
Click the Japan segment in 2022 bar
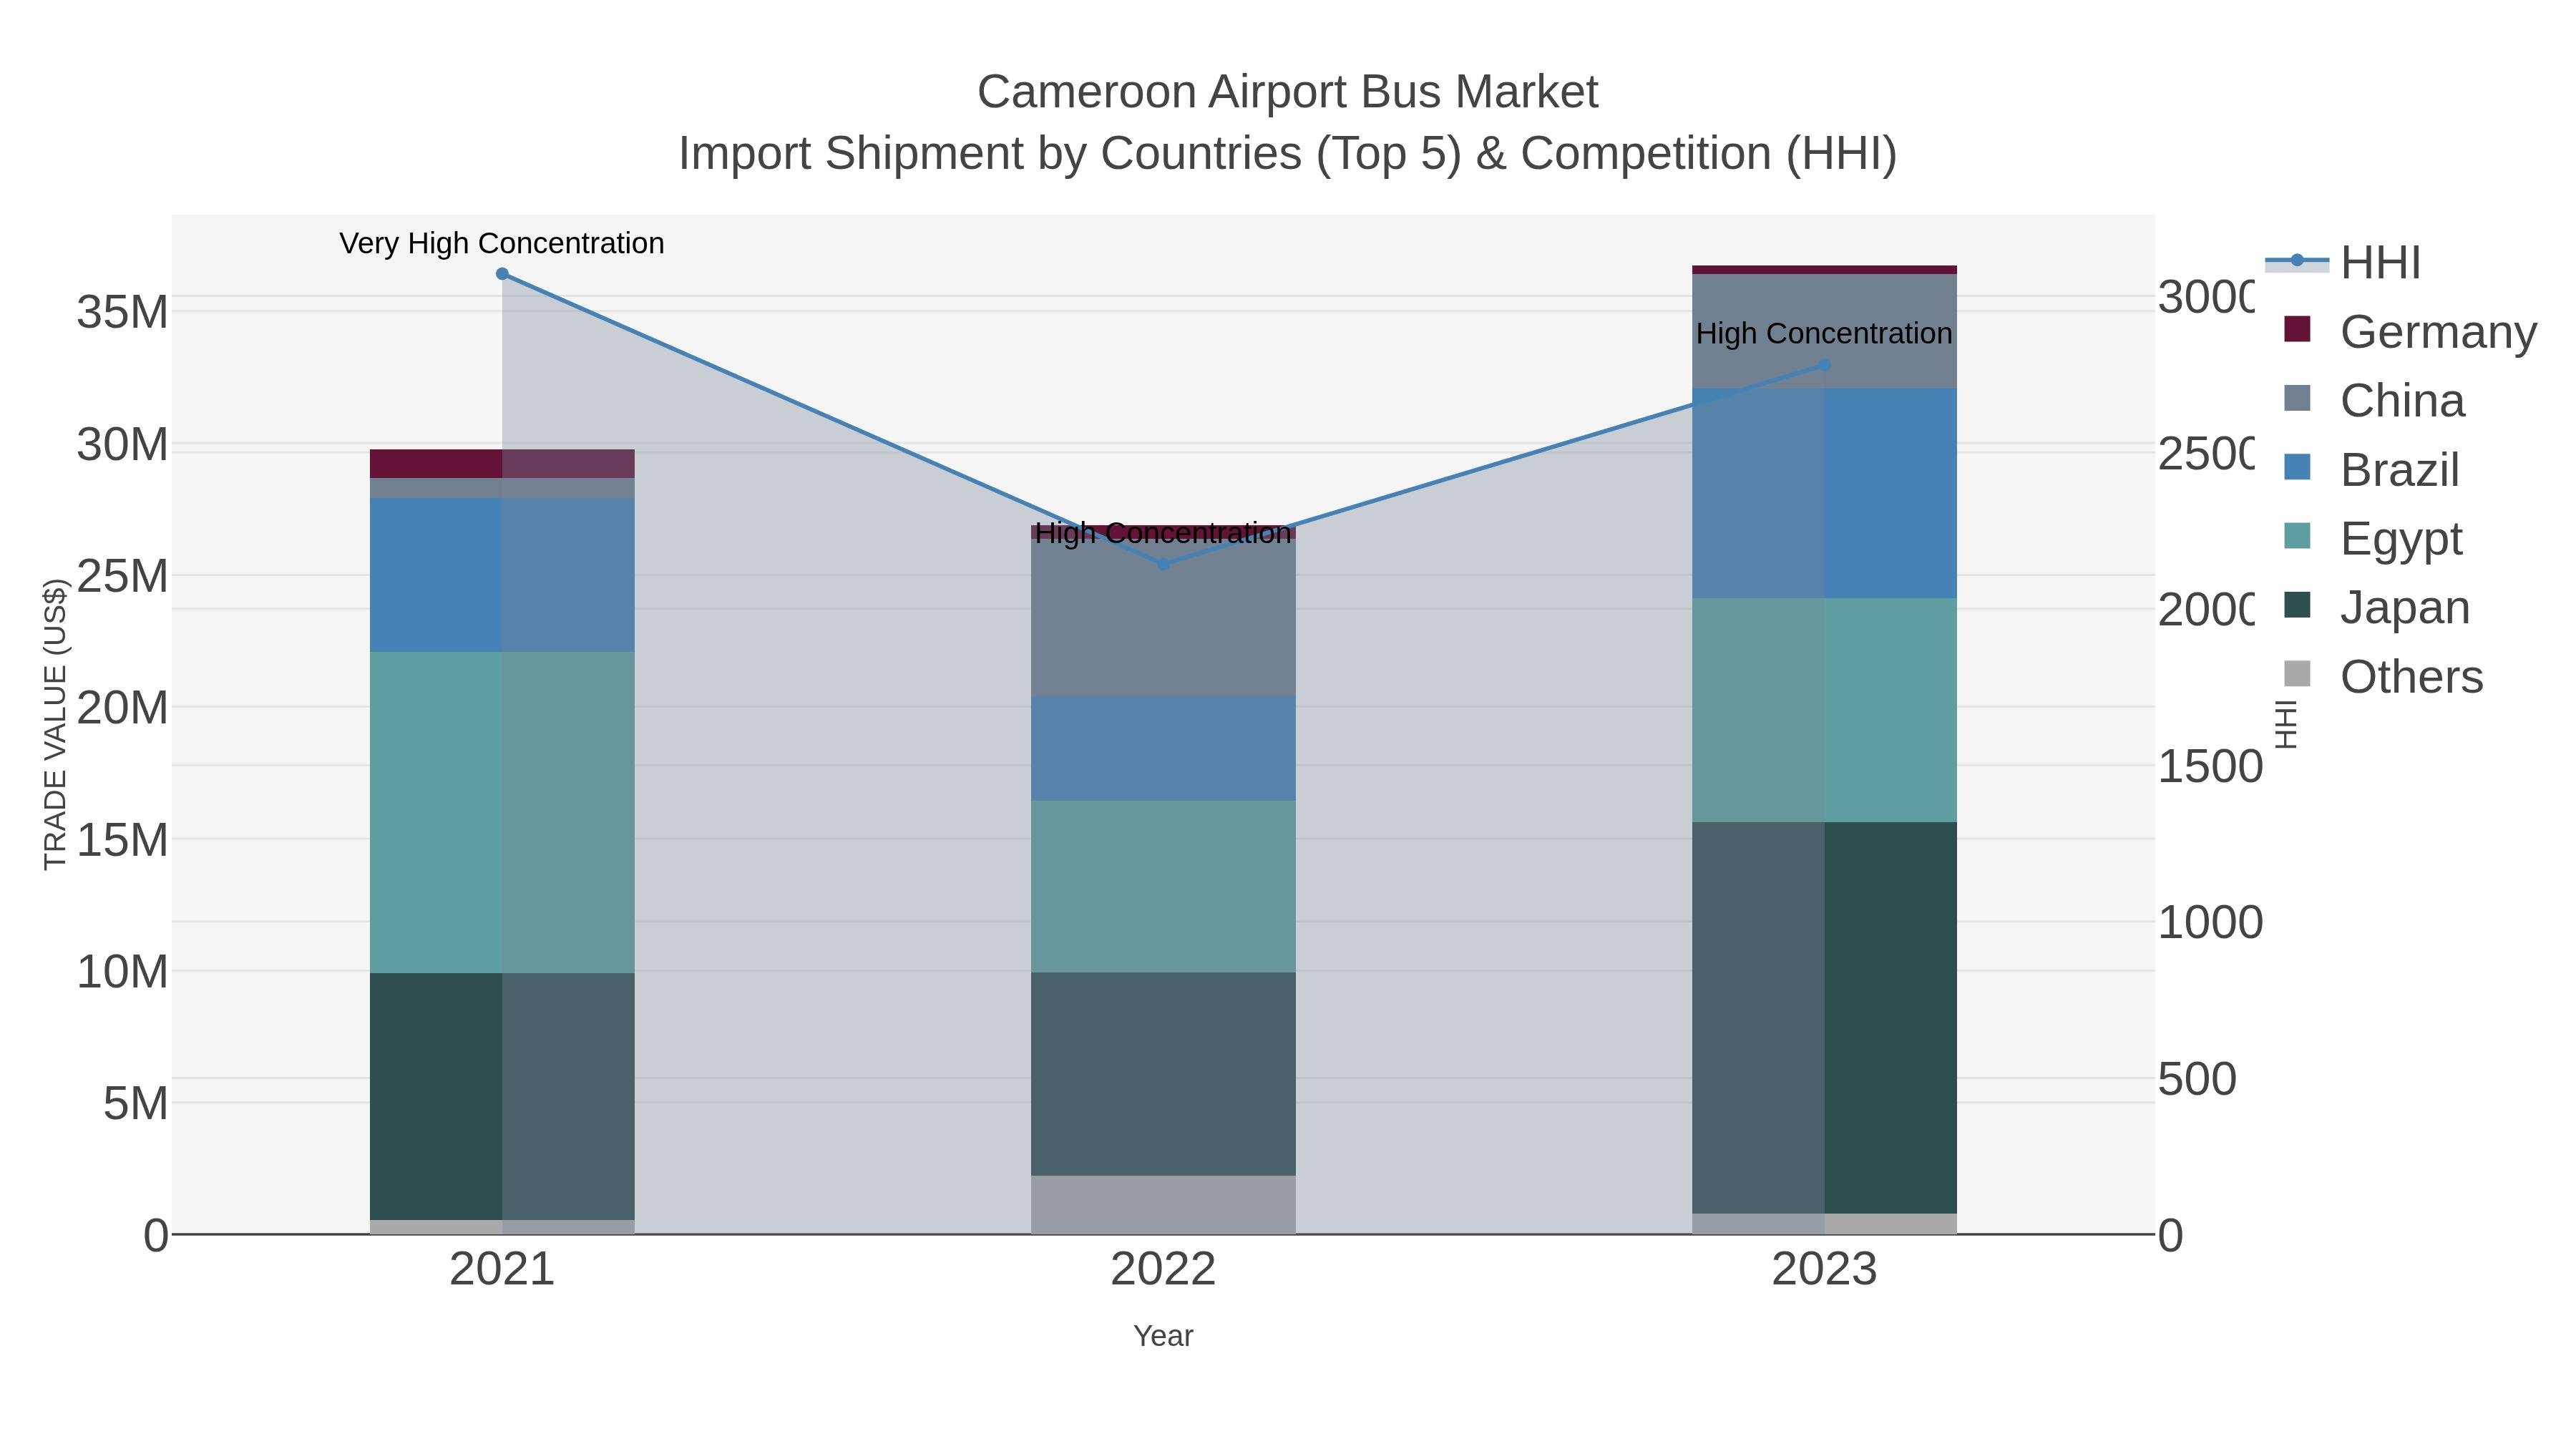pos(1163,1074)
